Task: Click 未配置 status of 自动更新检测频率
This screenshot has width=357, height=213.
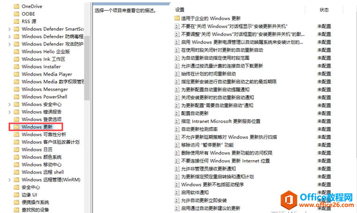Action: [x=324, y=129]
